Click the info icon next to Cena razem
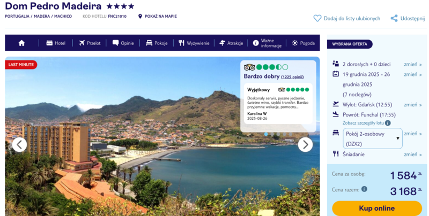 pyautogui.click(x=364, y=189)
